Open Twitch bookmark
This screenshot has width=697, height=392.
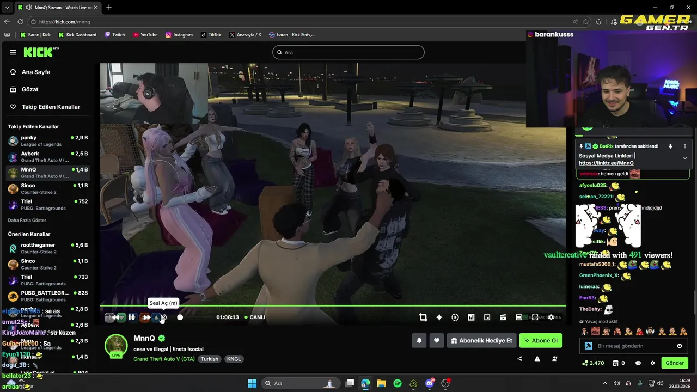(114, 35)
